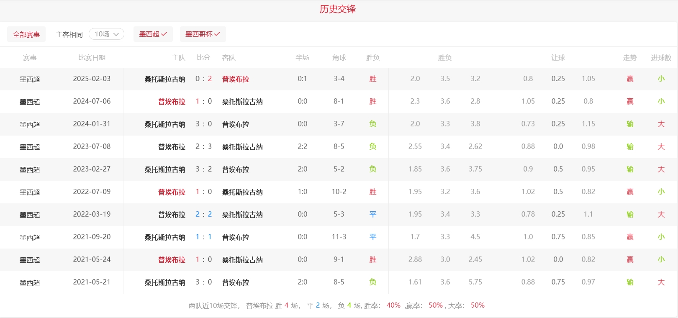Open 桑托斯拉古纳 home team in 2025-02-03 match

click(165, 79)
